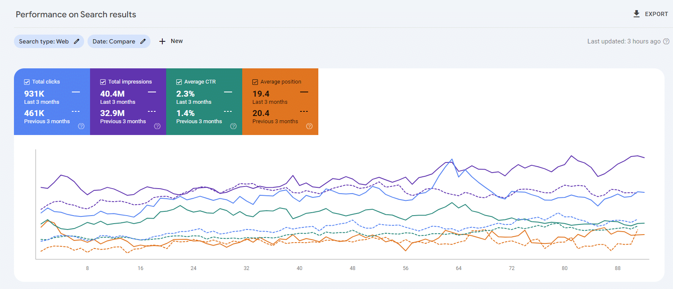Click the chart axis label 32
The image size is (673, 289).
pyautogui.click(x=246, y=268)
